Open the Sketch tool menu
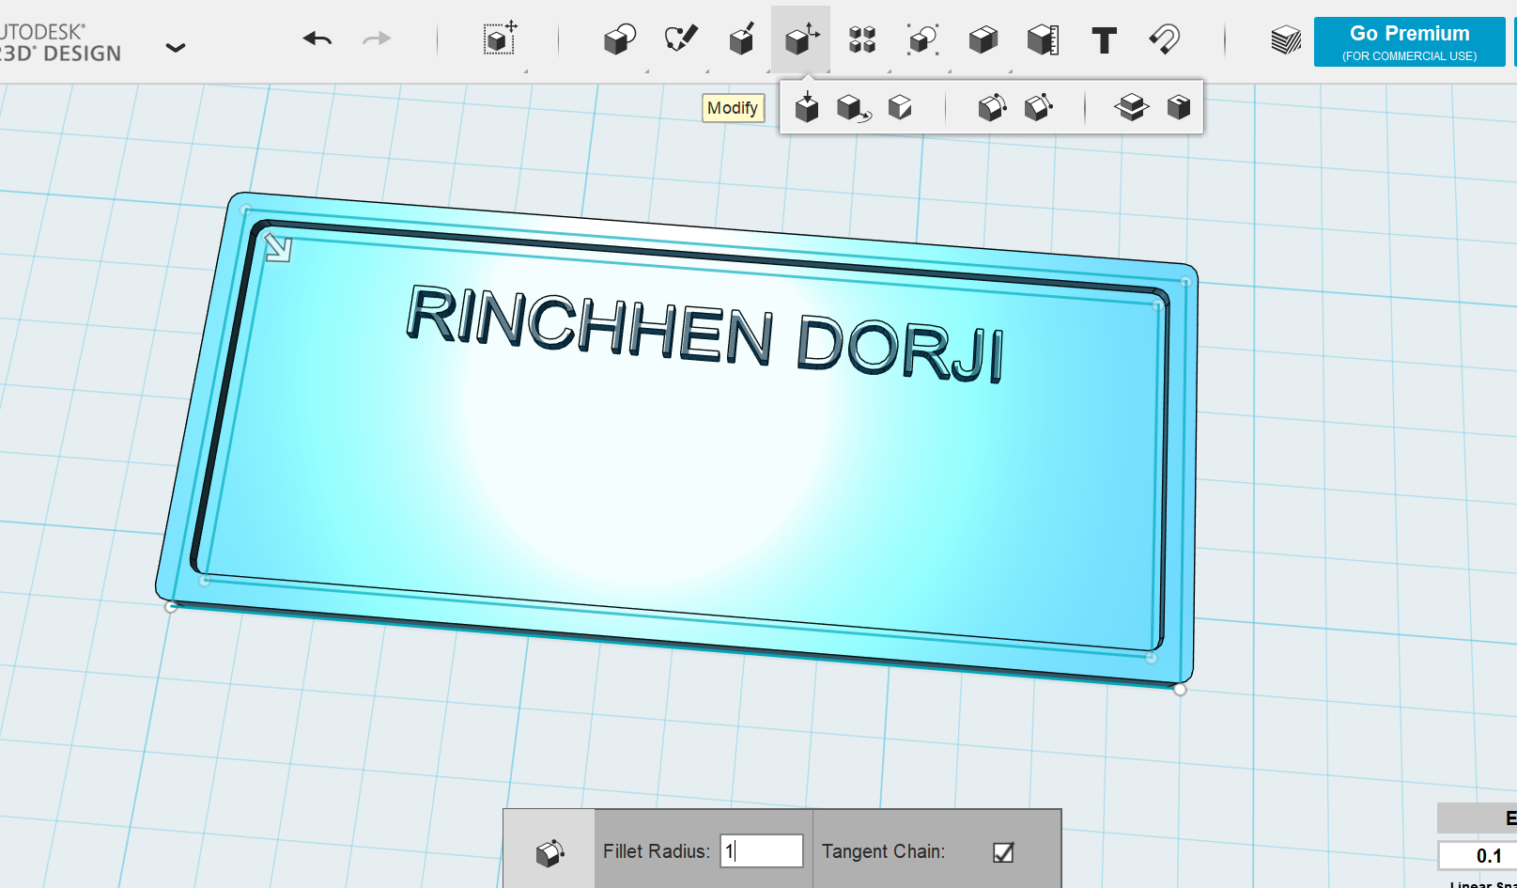The image size is (1517, 888). click(681, 39)
